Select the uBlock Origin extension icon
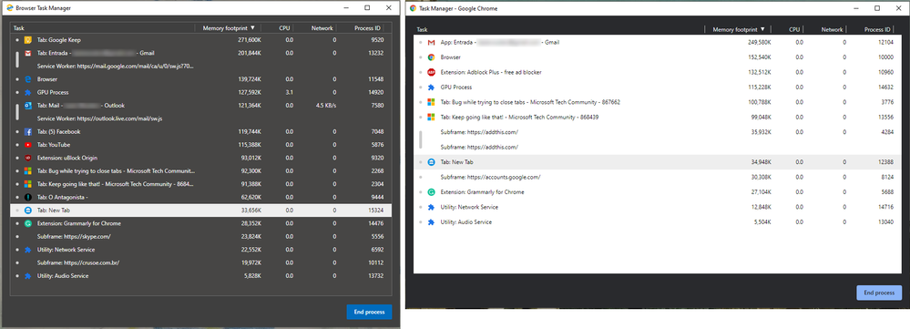Screen dimensions: 910x329 click(27, 158)
